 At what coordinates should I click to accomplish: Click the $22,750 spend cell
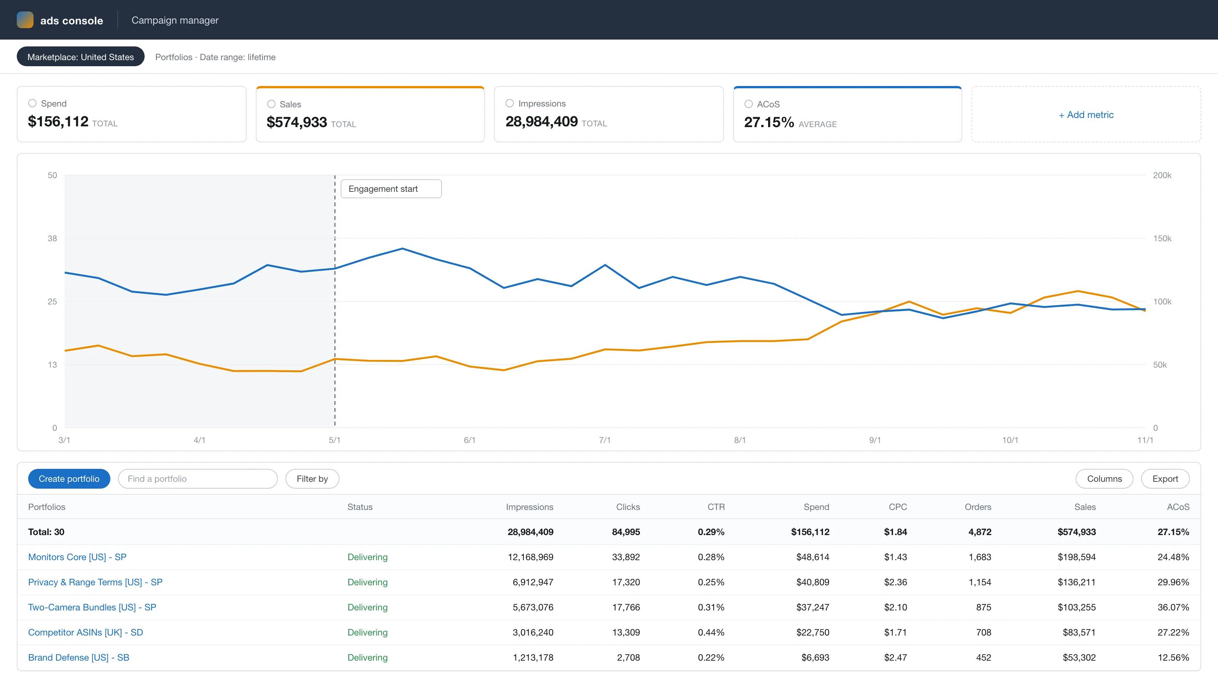(813, 632)
